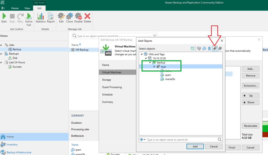
Task: Click the Home sidebar icon
Action: (3, 137)
